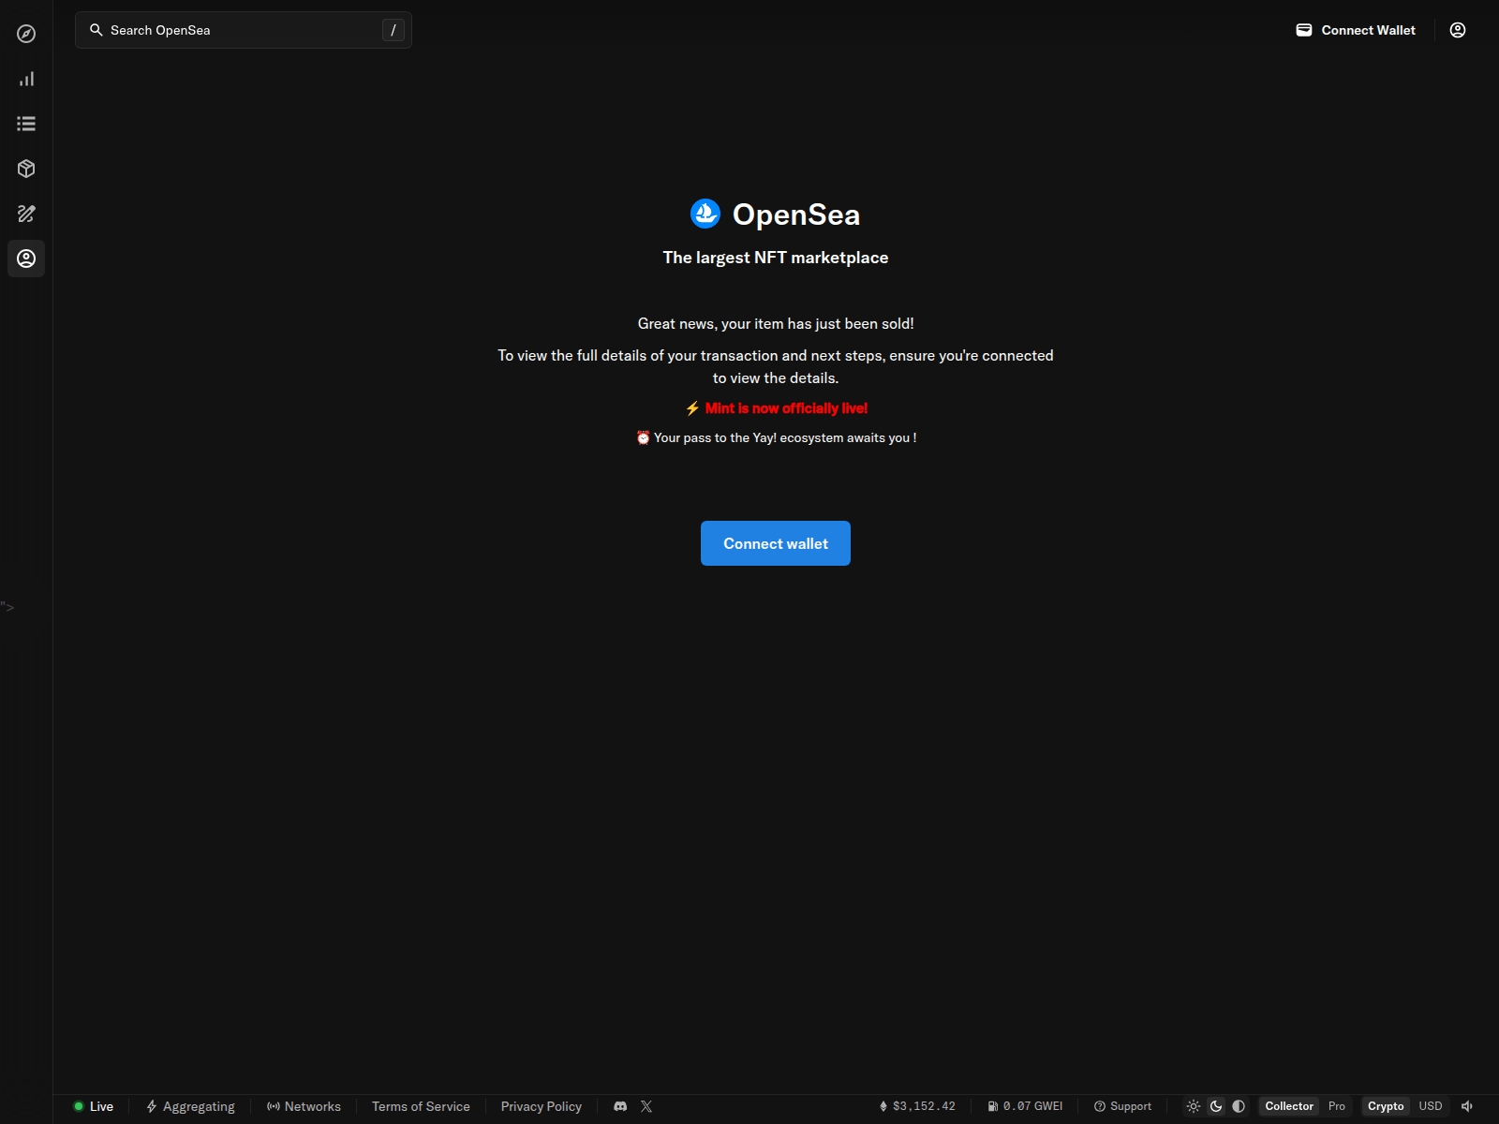Viewport: 1499px width, 1124px height.
Task: Click the 0.07 GWEI gas indicator
Action: click(x=1025, y=1106)
